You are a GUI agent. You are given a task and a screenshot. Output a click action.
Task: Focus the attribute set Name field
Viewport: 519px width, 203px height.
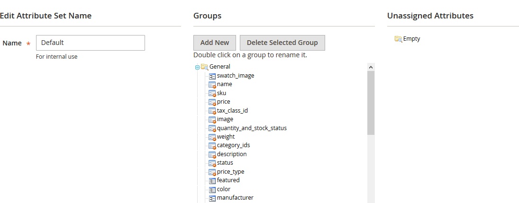click(90, 43)
